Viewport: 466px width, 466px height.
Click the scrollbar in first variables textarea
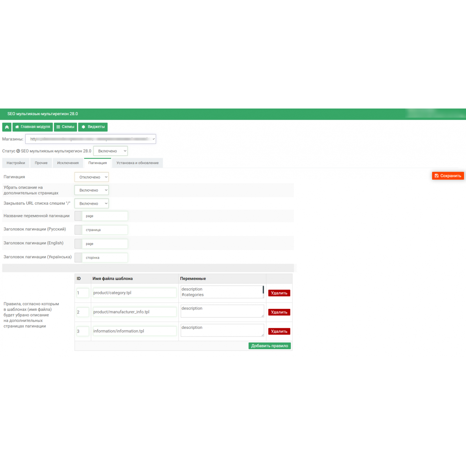coord(263,290)
